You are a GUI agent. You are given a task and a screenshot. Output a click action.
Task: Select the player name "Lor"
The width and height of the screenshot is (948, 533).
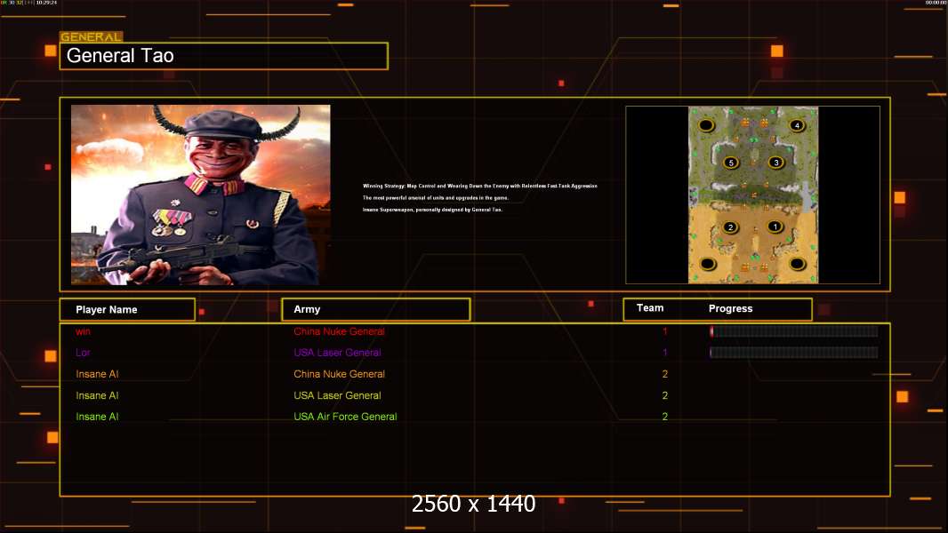(83, 353)
